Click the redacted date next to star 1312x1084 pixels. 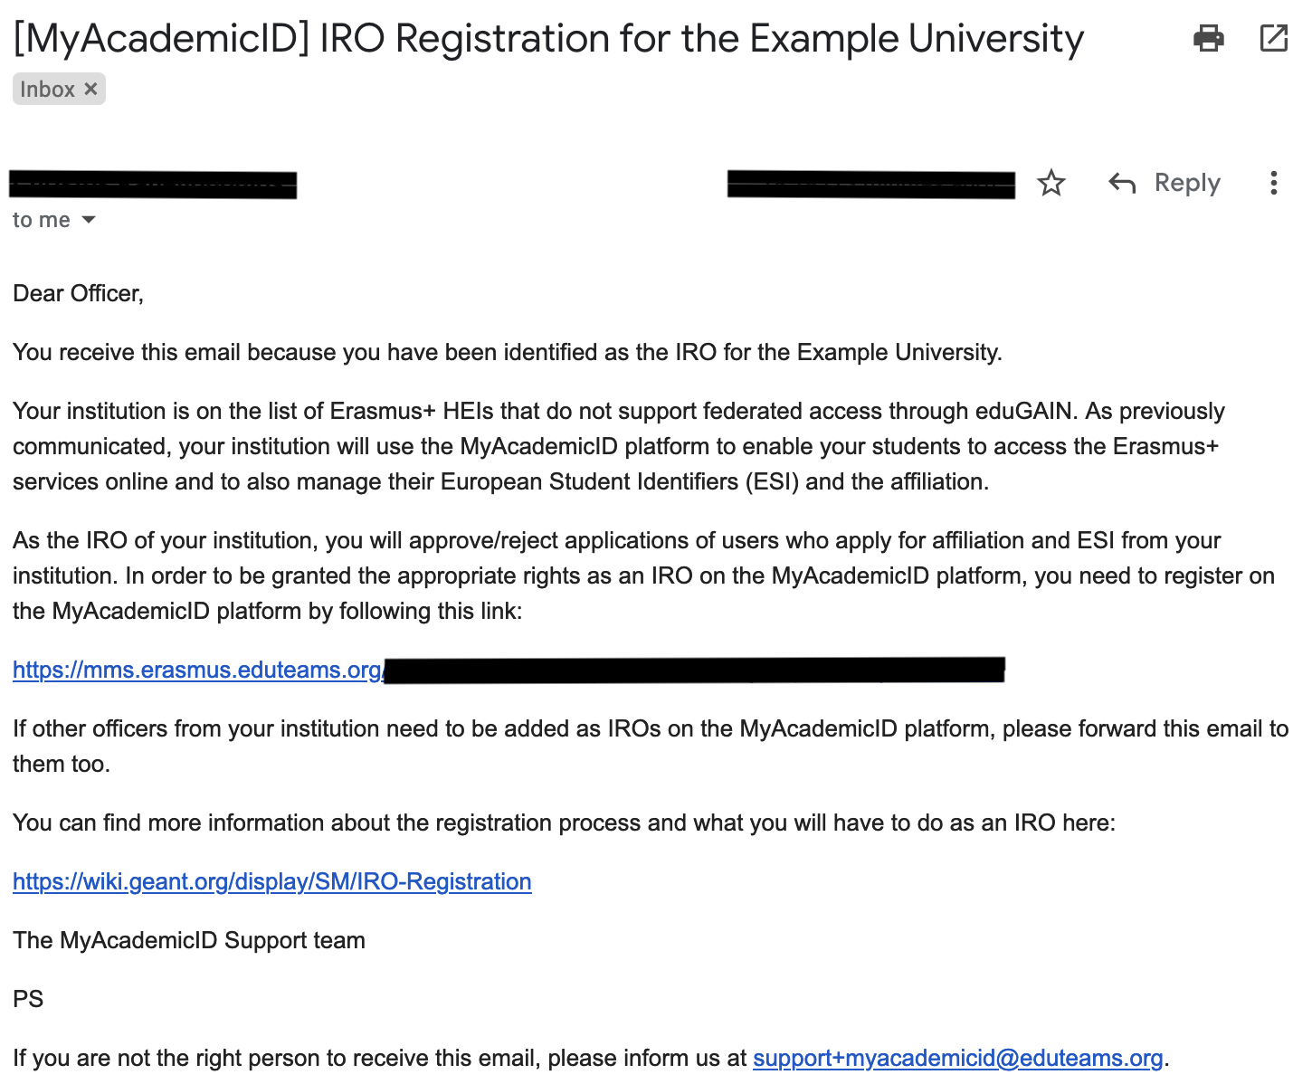pos(870,184)
